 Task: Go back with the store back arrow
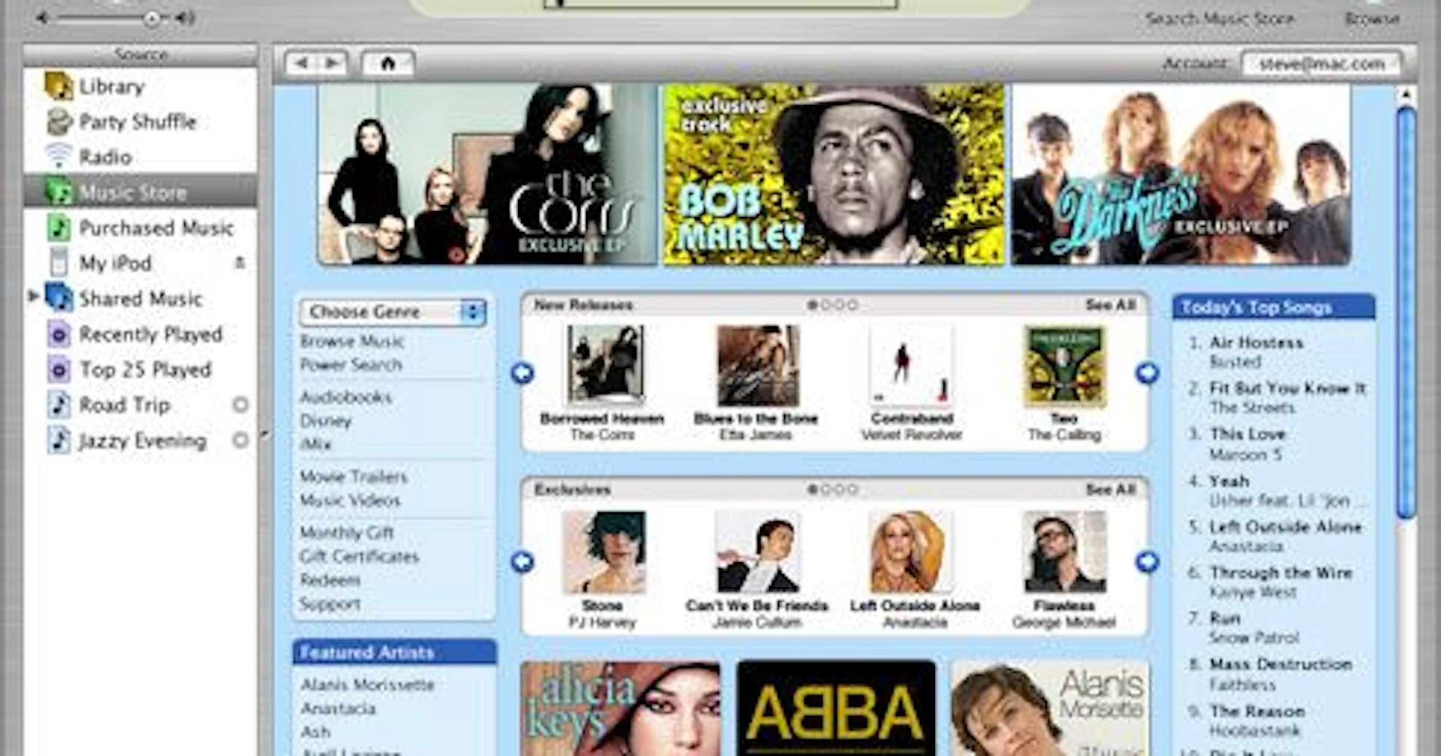point(302,63)
